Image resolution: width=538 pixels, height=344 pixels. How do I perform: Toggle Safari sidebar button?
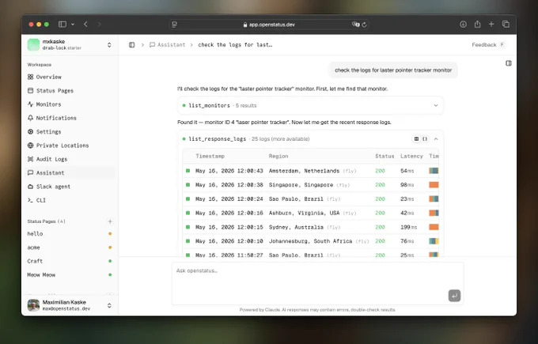pos(62,25)
